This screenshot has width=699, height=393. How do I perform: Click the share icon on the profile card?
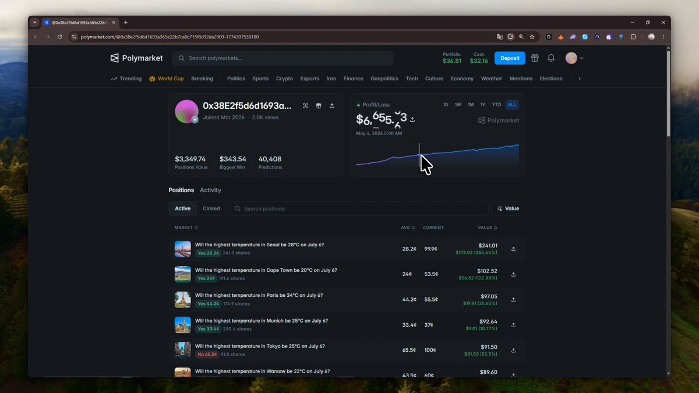click(332, 106)
